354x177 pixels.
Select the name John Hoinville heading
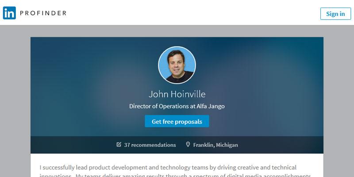tap(177, 94)
